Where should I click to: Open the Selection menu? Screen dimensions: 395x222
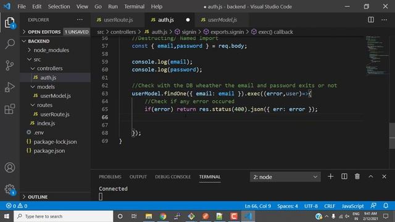click(59, 7)
